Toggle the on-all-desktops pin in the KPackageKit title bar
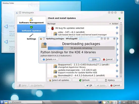Screen dimensions: 139x104 tap(20, 13)
